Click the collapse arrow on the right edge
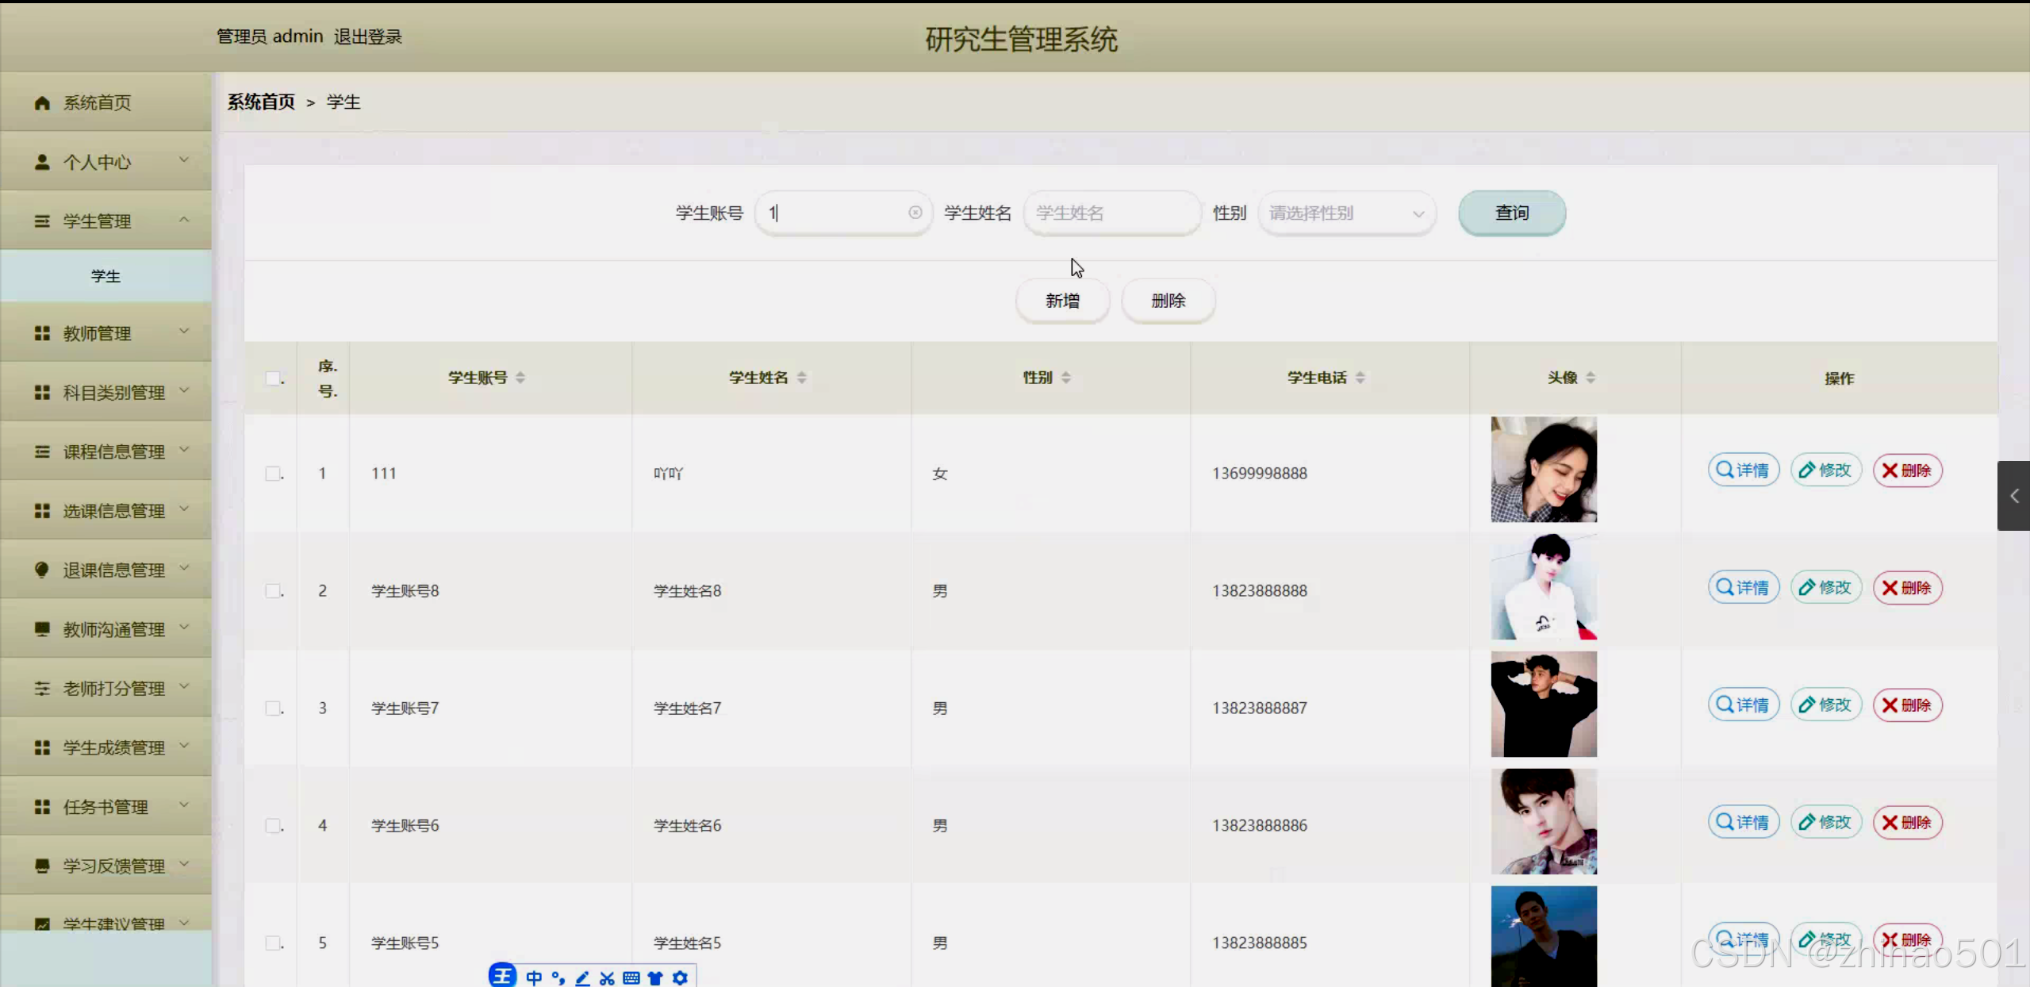This screenshot has height=987, width=2030. point(2013,496)
